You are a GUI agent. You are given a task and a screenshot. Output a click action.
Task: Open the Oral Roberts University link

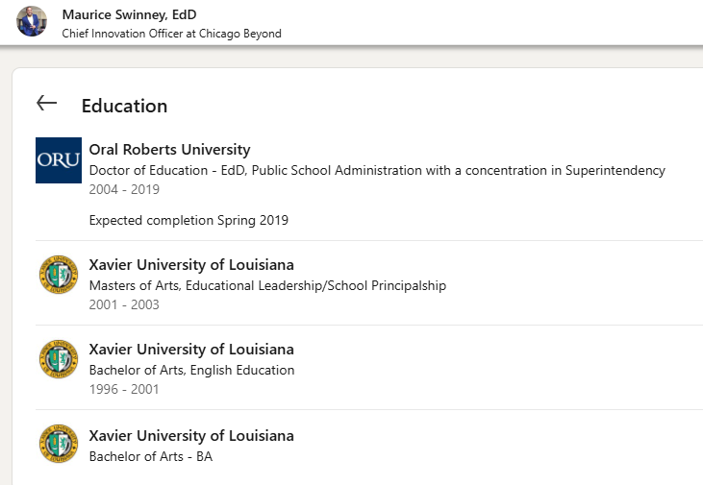[x=169, y=150]
